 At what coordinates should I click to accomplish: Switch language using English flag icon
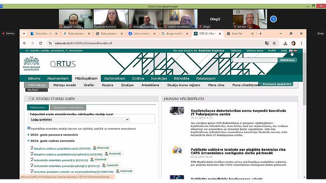click(x=291, y=50)
